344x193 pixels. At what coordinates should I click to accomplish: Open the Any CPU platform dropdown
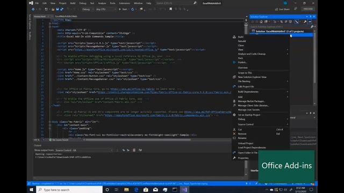(x=106, y=9)
